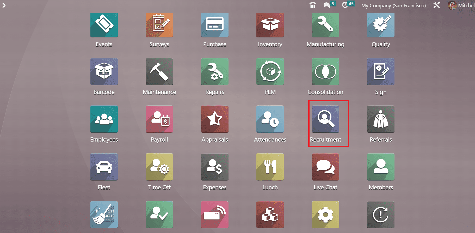Screen dimensions: 475x233
Task: Open the conversations messages icon with badge 5
Action: [x=327, y=5]
